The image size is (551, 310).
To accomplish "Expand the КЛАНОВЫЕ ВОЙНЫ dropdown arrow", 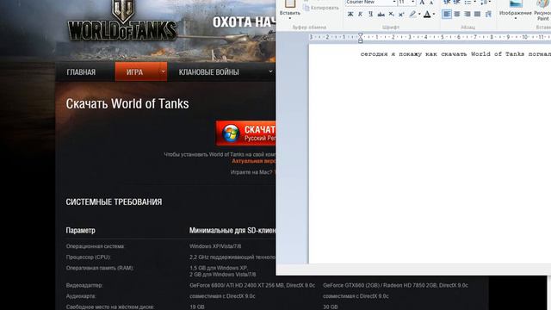I will pos(270,71).
